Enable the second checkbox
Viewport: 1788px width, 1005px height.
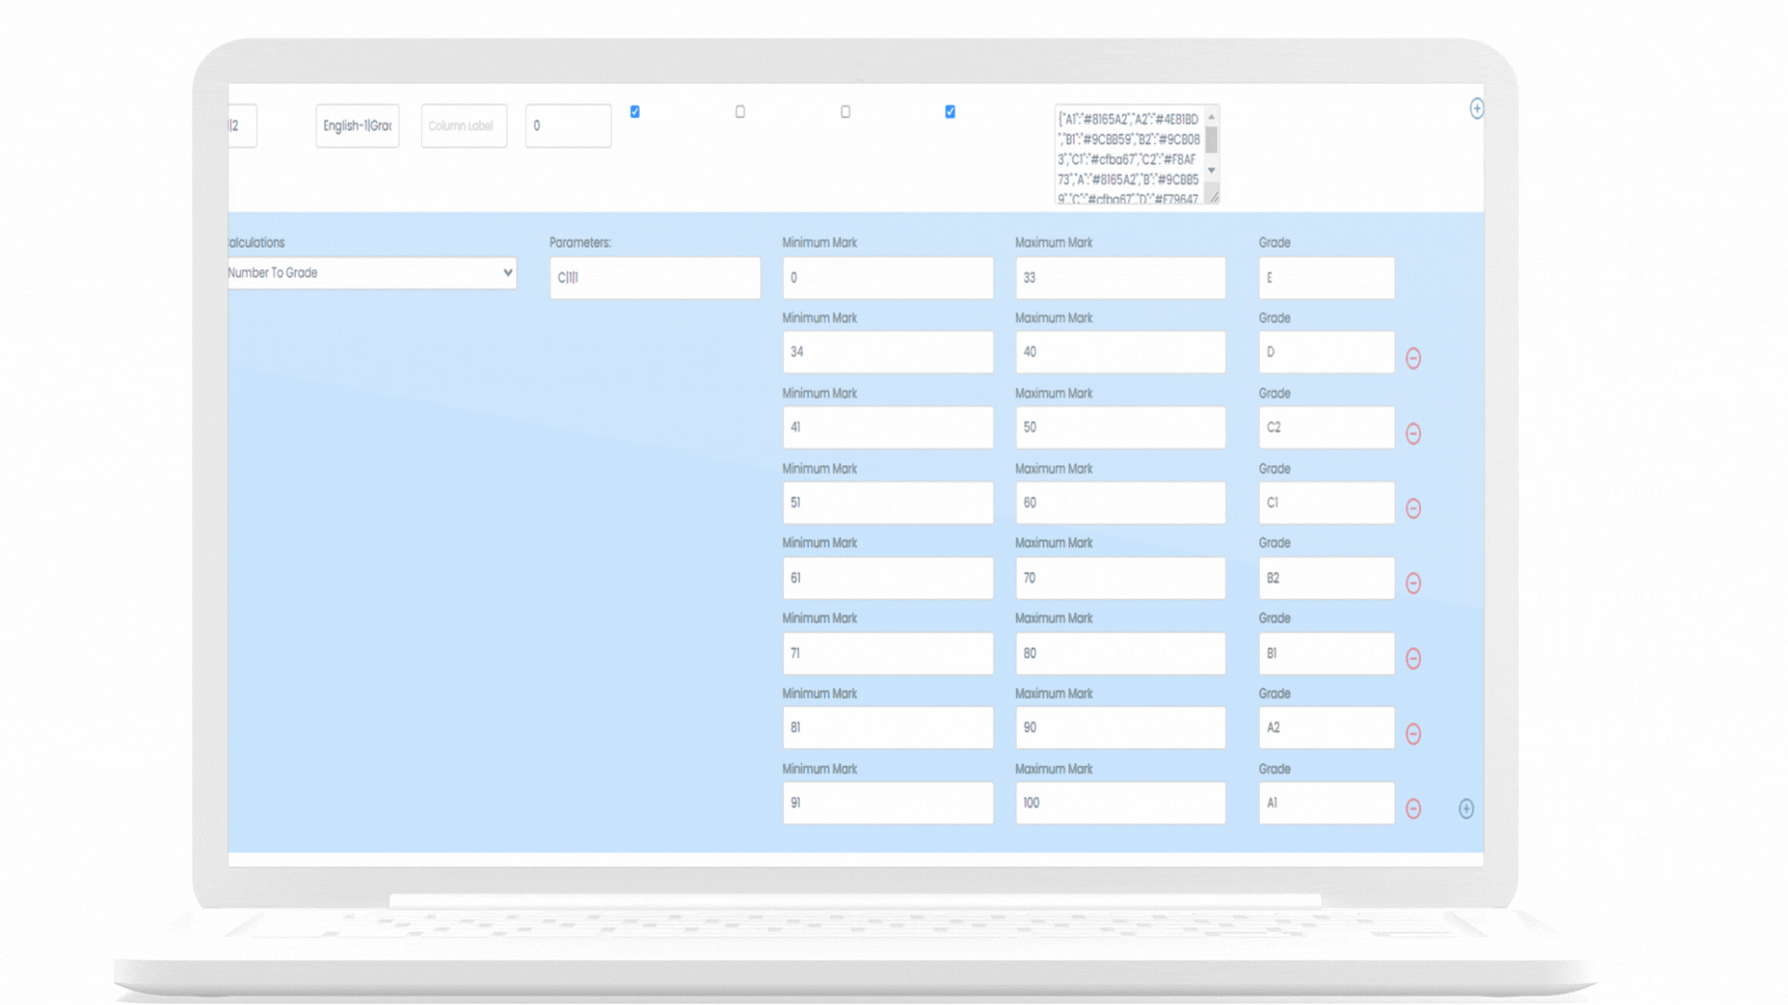(x=739, y=111)
